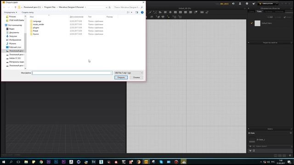Open help in the file dialog
This screenshot has width=294, height=165.
[142, 12]
